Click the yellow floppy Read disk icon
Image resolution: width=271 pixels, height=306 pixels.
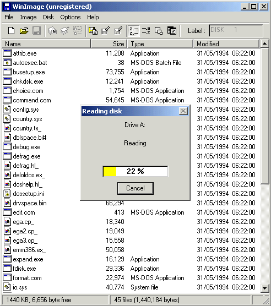pyautogui.click(x=93, y=31)
